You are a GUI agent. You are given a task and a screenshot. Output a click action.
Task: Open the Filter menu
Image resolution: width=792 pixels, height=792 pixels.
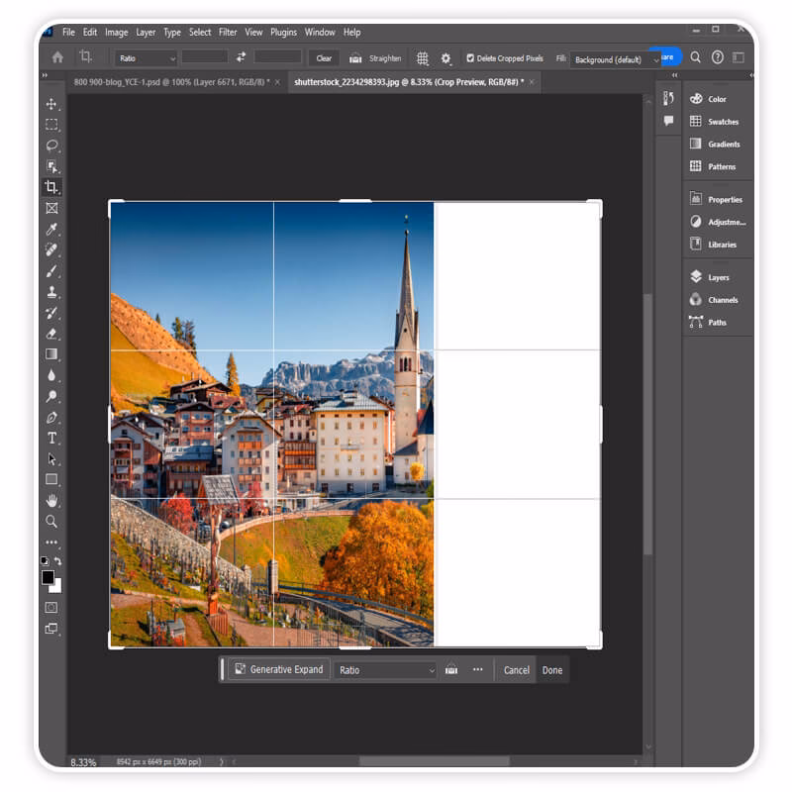tap(228, 31)
